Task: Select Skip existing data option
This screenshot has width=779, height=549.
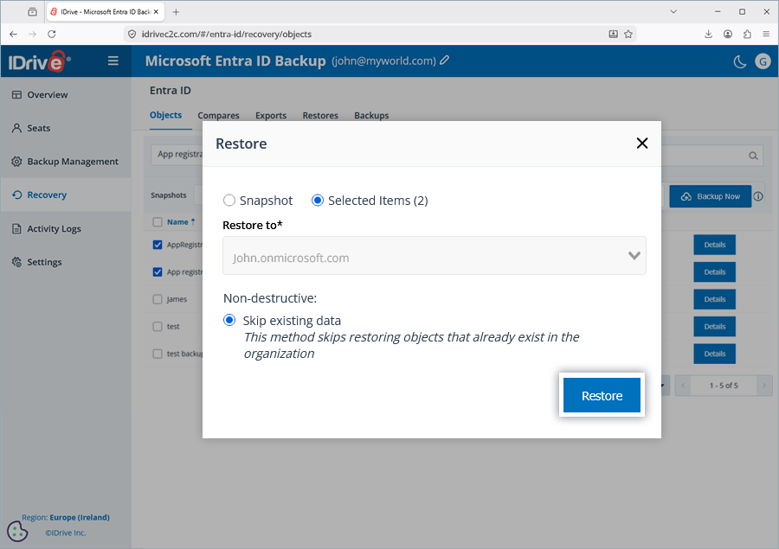Action: (229, 320)
